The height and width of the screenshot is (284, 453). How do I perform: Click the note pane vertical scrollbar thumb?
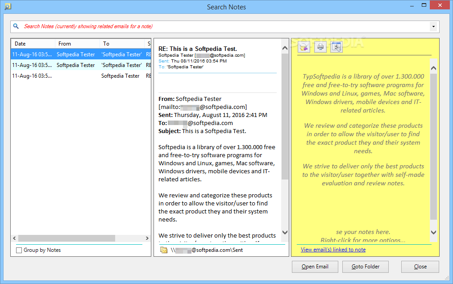[433, 147]
